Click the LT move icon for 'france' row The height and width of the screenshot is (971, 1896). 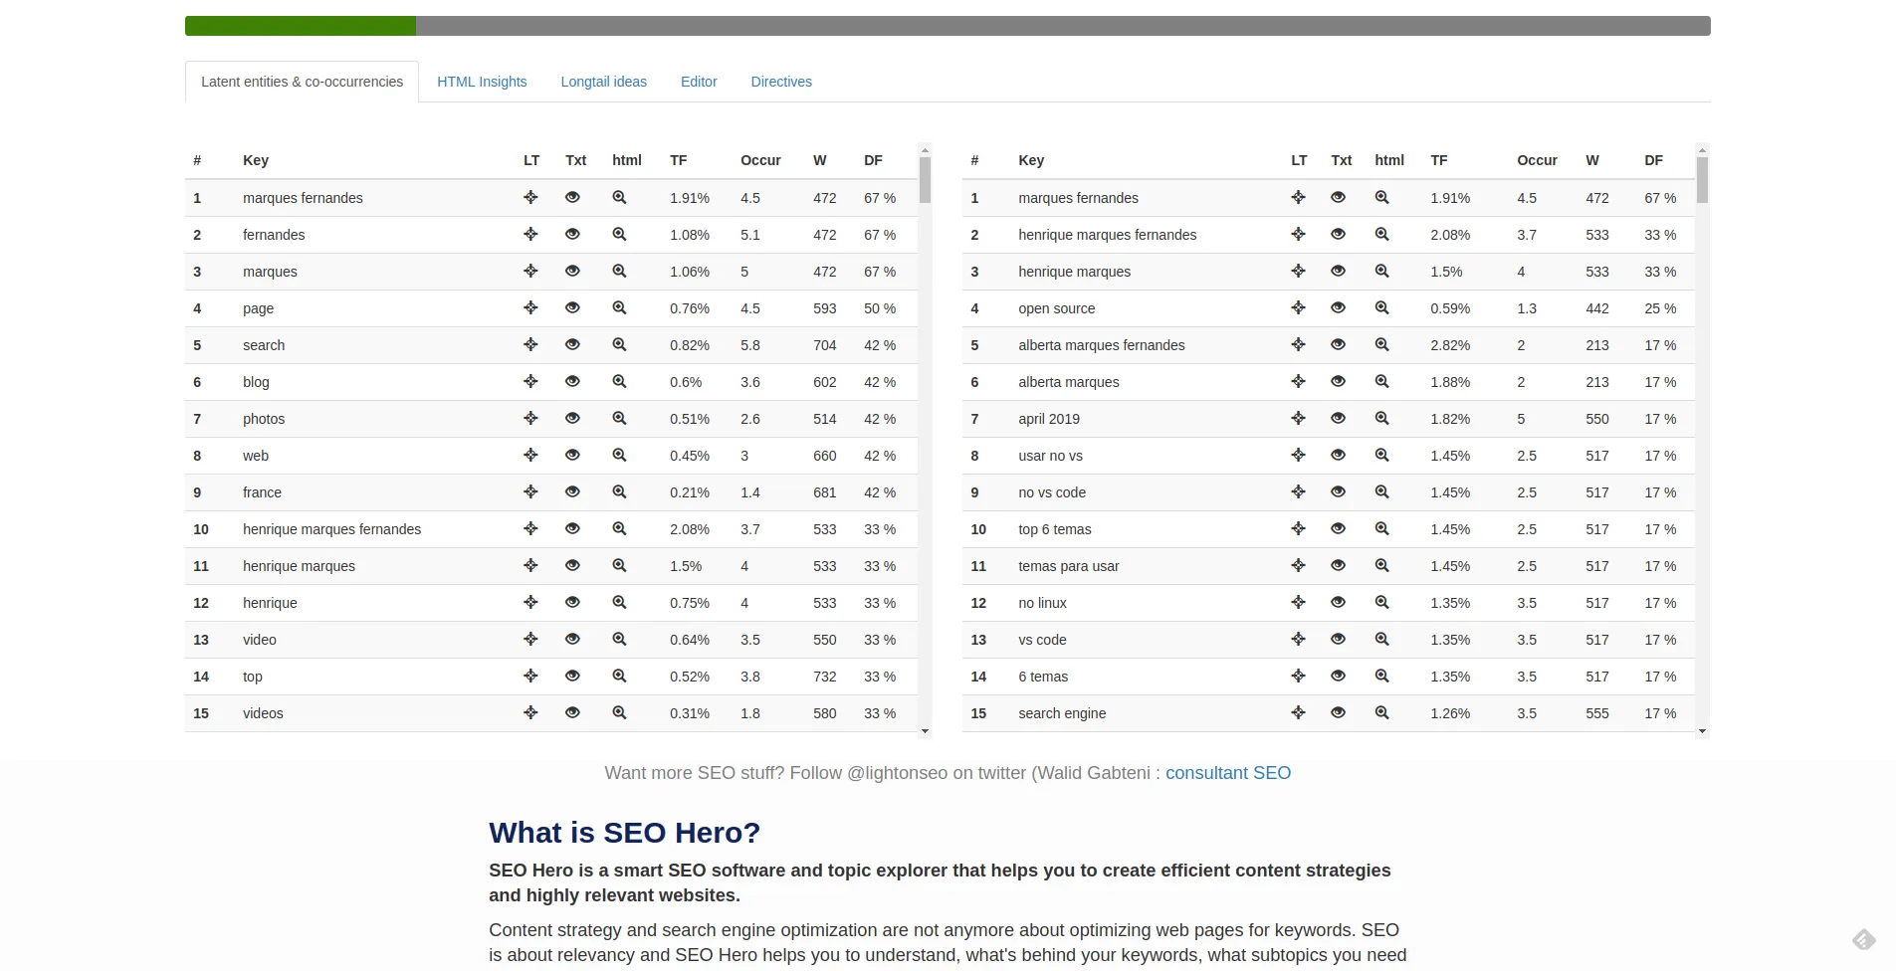[x=530, y=491]
